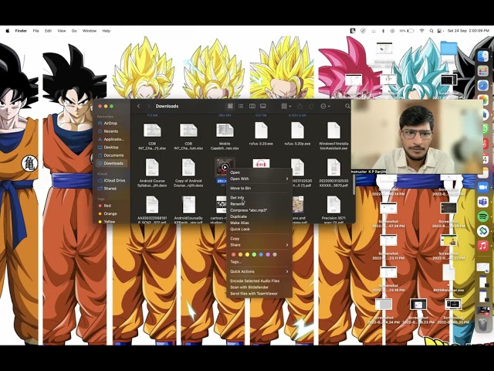
Task: Click the Bluetooth icon in menu bar
Action: click(x=383, y=31)
